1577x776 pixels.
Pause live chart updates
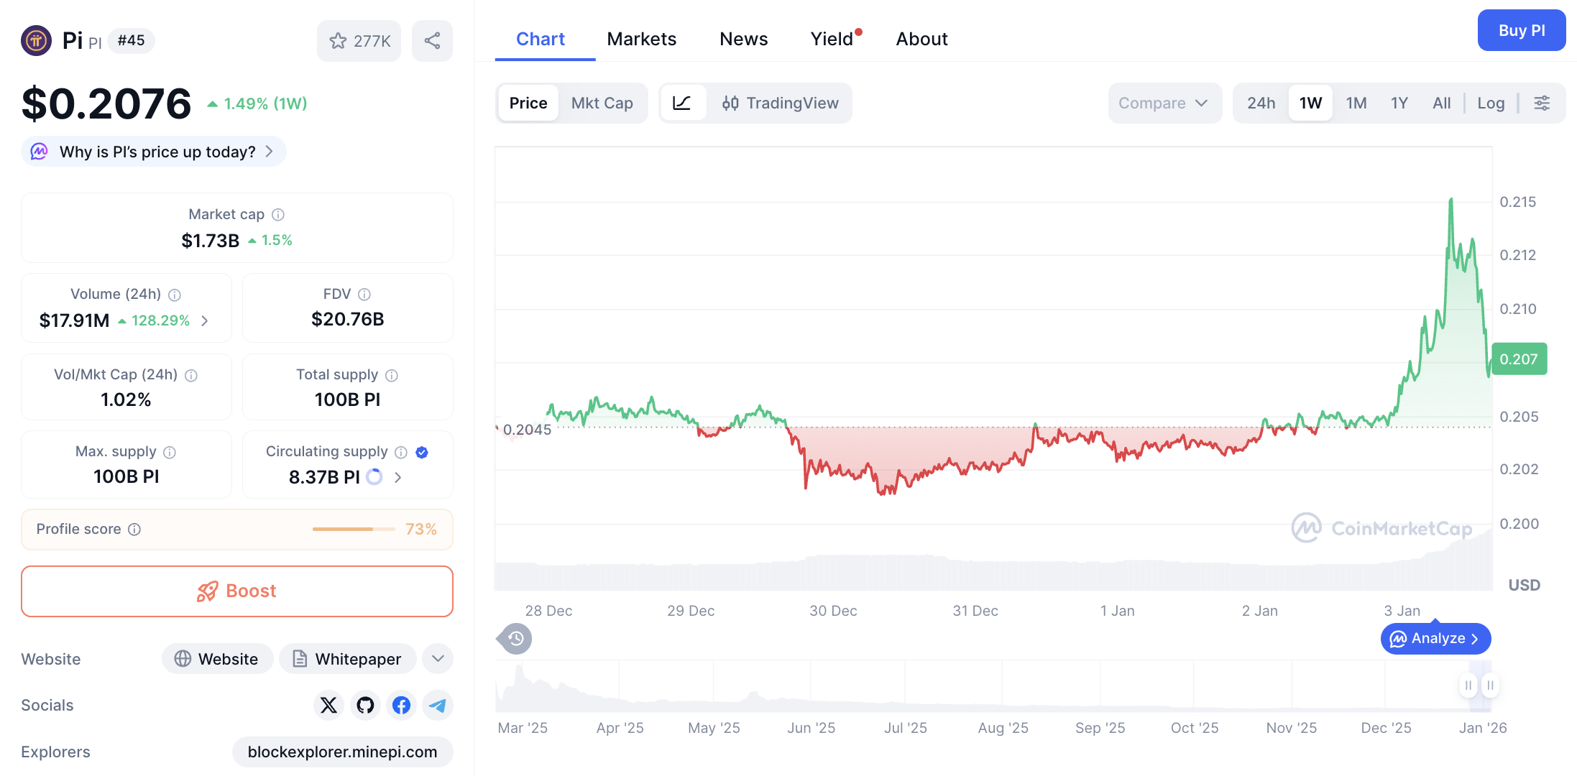pos(1468,685)
